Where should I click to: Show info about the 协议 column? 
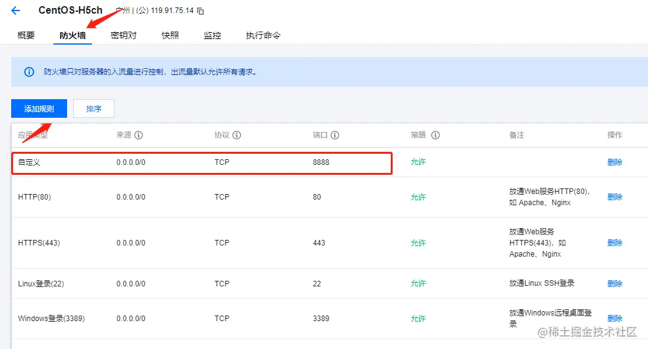[237, 135]
